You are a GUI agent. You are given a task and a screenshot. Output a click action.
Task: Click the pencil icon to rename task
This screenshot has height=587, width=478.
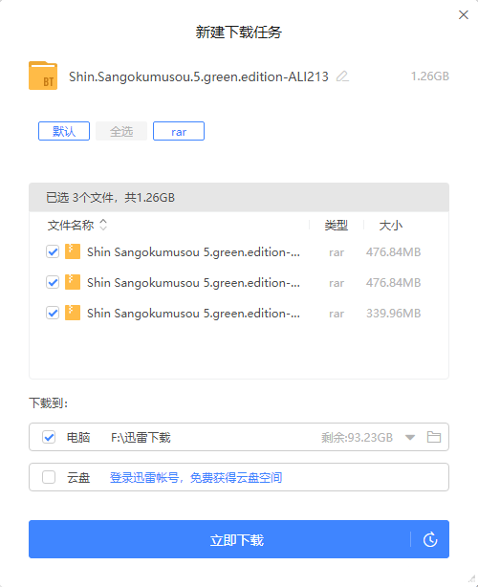click(x=342, y=76)
